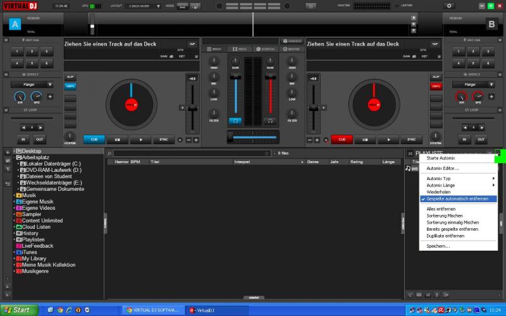The height and width of the screenshot is (316, 506).
Task: Nudge deck B pitch down with minus icon
Action: point(310,140)
